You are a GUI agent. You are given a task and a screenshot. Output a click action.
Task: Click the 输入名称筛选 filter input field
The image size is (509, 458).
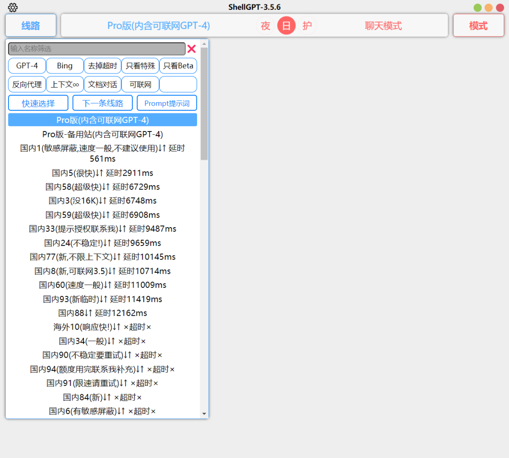[x=97, y=49]
